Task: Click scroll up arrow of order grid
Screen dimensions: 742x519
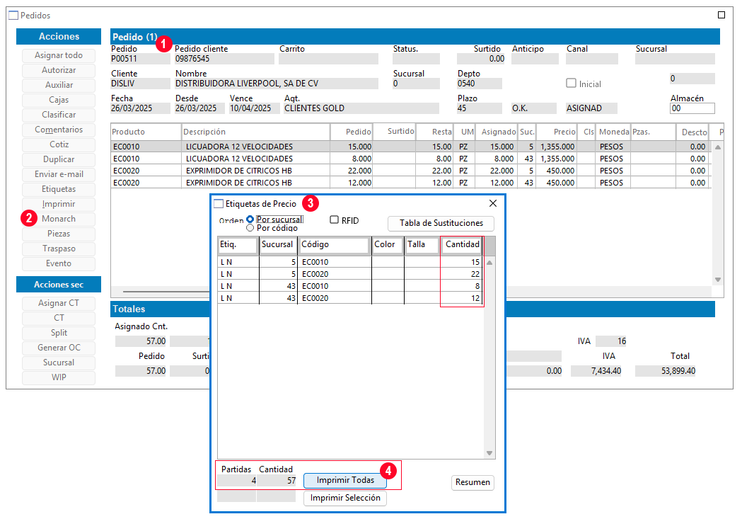Action: [718, 147]
